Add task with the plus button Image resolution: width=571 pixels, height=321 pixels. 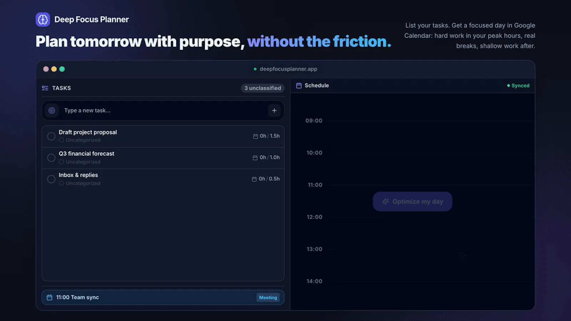pos(274,111)
